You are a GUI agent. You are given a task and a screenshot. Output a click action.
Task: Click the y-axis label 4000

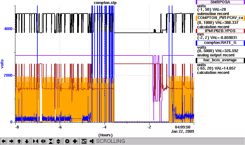pos(8,29)
